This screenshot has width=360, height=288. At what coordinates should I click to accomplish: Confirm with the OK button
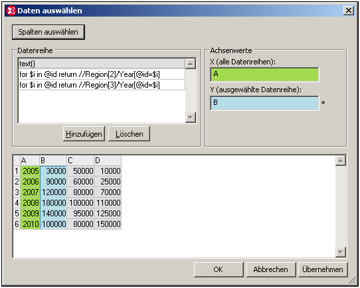(x=219, y=269)
